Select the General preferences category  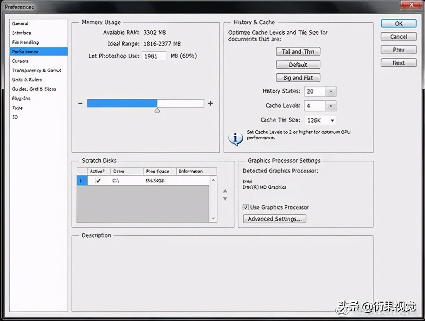click(20, 24)
